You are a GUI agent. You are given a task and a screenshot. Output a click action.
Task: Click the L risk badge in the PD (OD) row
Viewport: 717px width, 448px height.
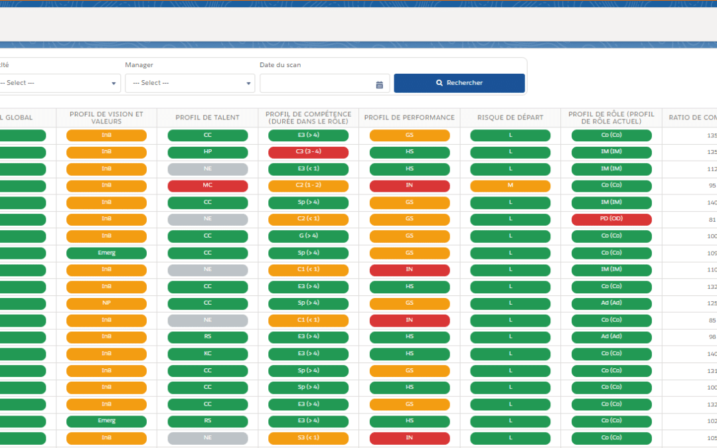pos(511,219)
